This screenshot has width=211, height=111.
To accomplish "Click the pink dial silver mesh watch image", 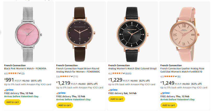I will (28, 31).
